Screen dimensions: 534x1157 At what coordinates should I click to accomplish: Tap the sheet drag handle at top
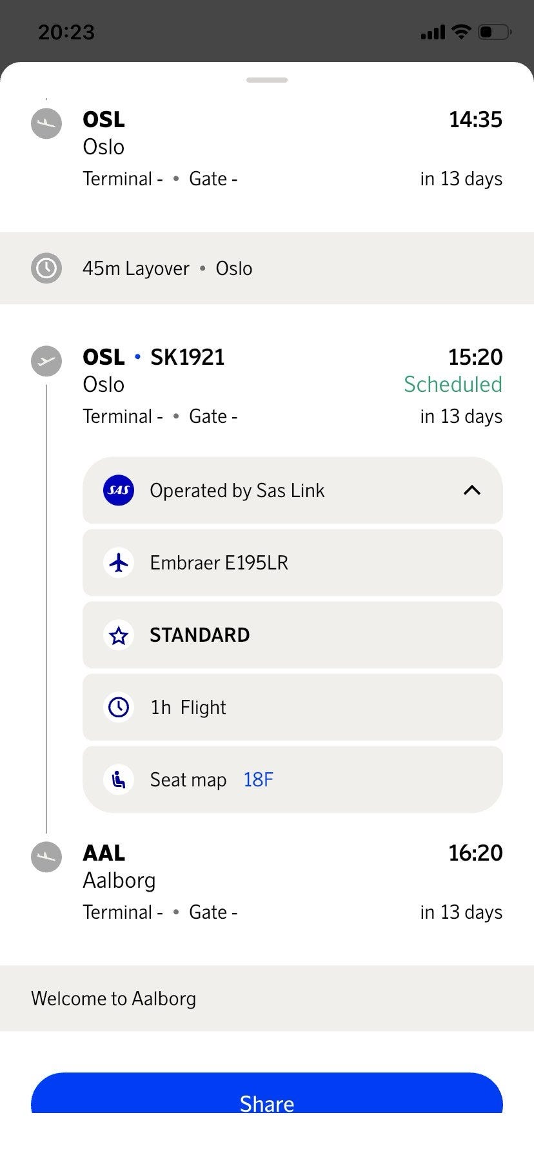pos(267,80)
